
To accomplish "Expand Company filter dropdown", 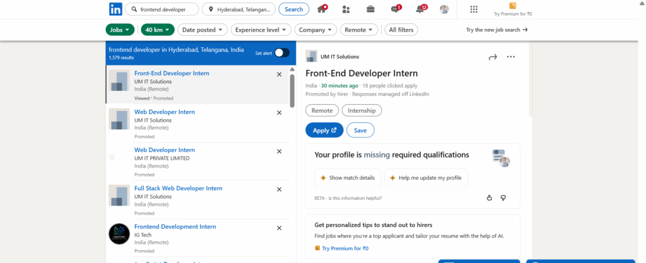I will 315,30.
